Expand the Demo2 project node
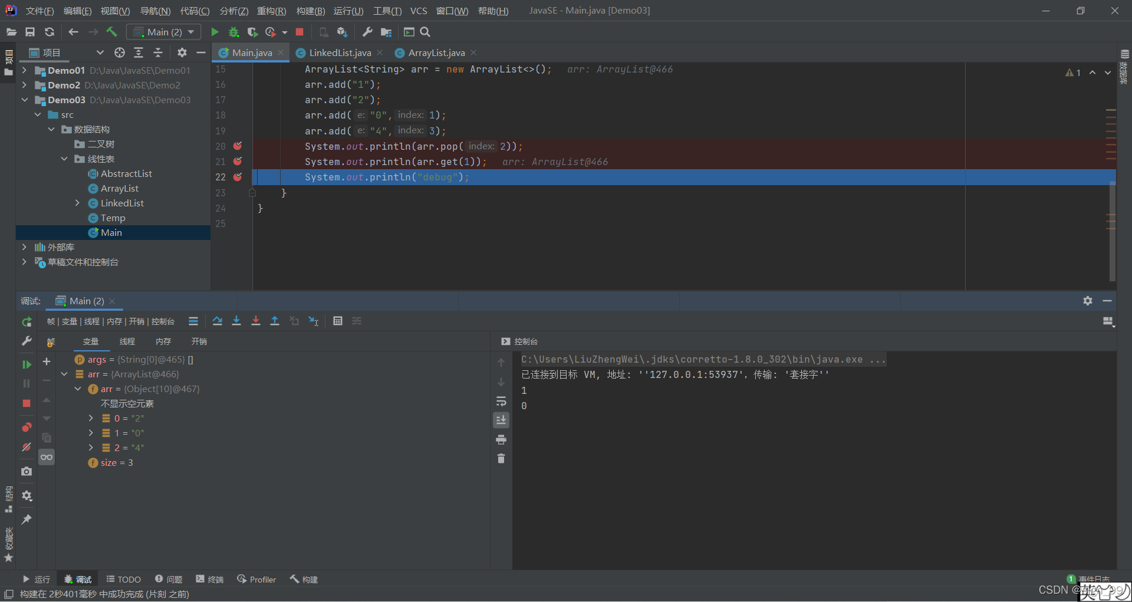 click(x=24, y=85)
